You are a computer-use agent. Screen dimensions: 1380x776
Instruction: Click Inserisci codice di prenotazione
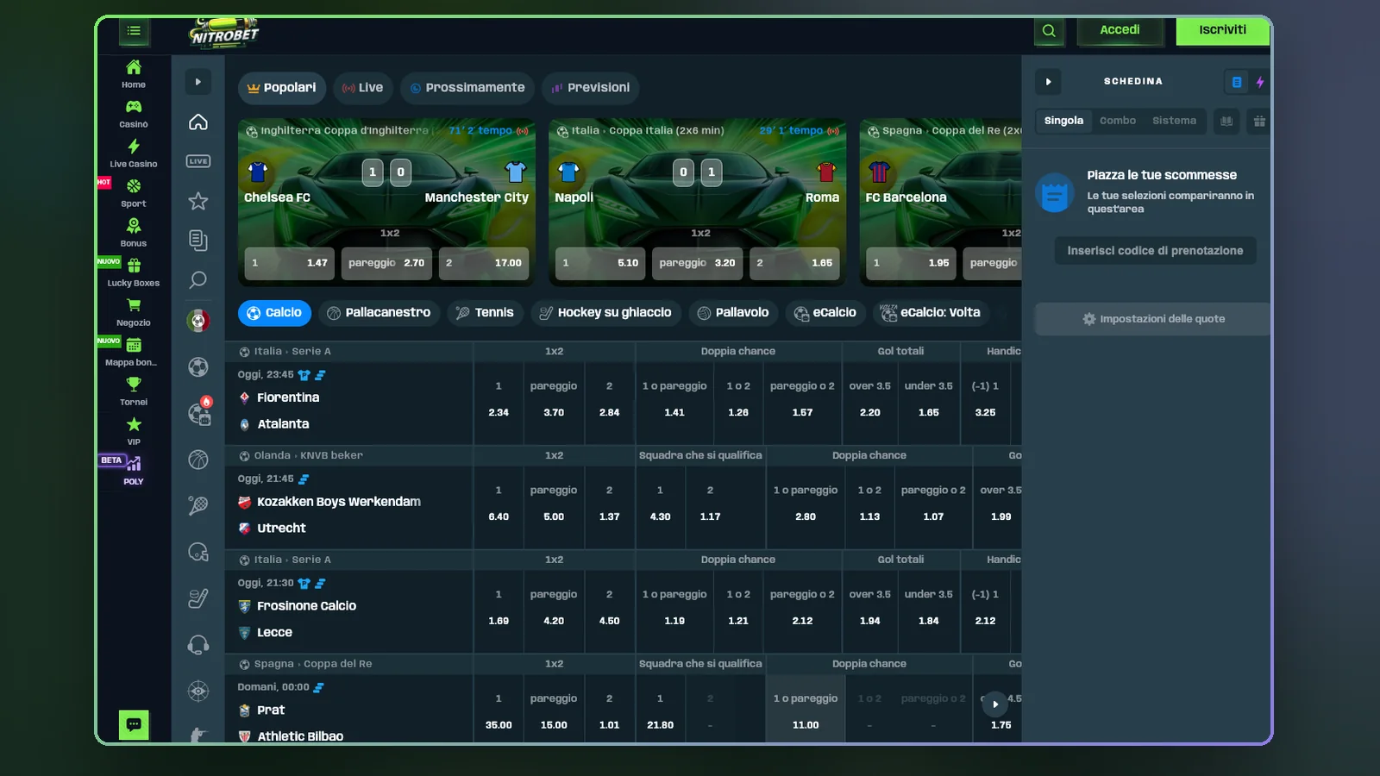[x=1155, y=251]
